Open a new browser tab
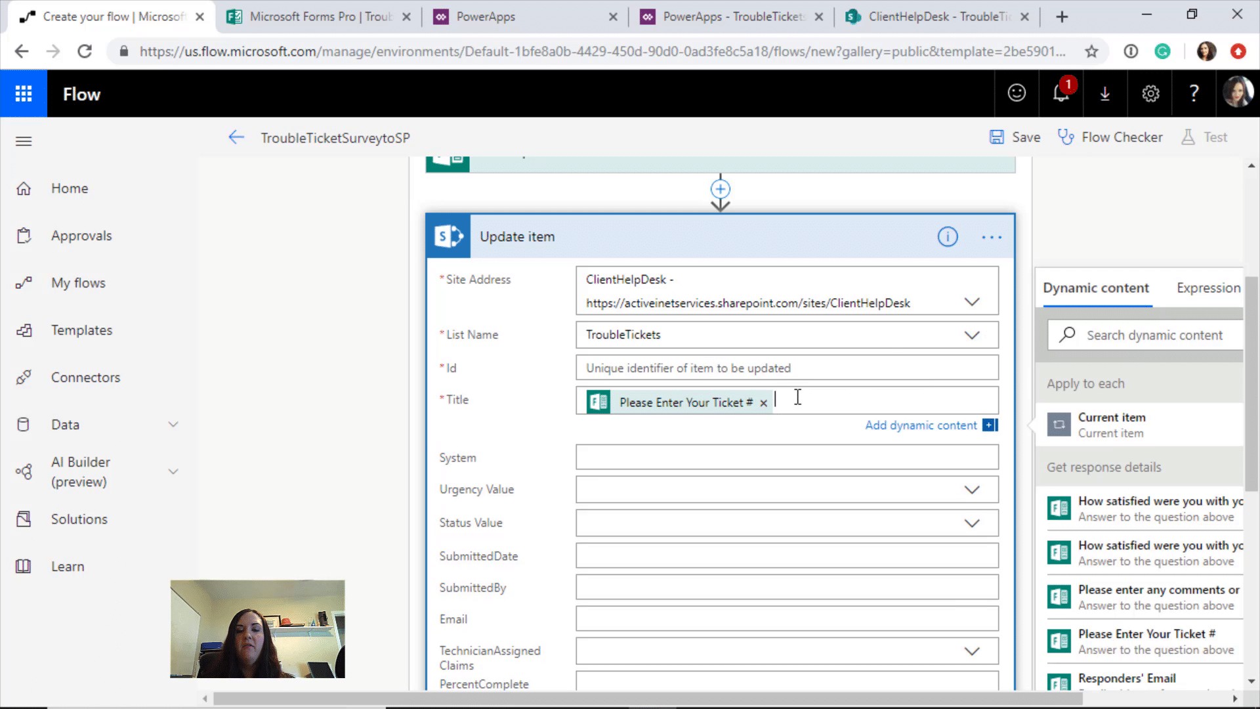Viewport: 1260px width, 709px height. point(1062,17)
